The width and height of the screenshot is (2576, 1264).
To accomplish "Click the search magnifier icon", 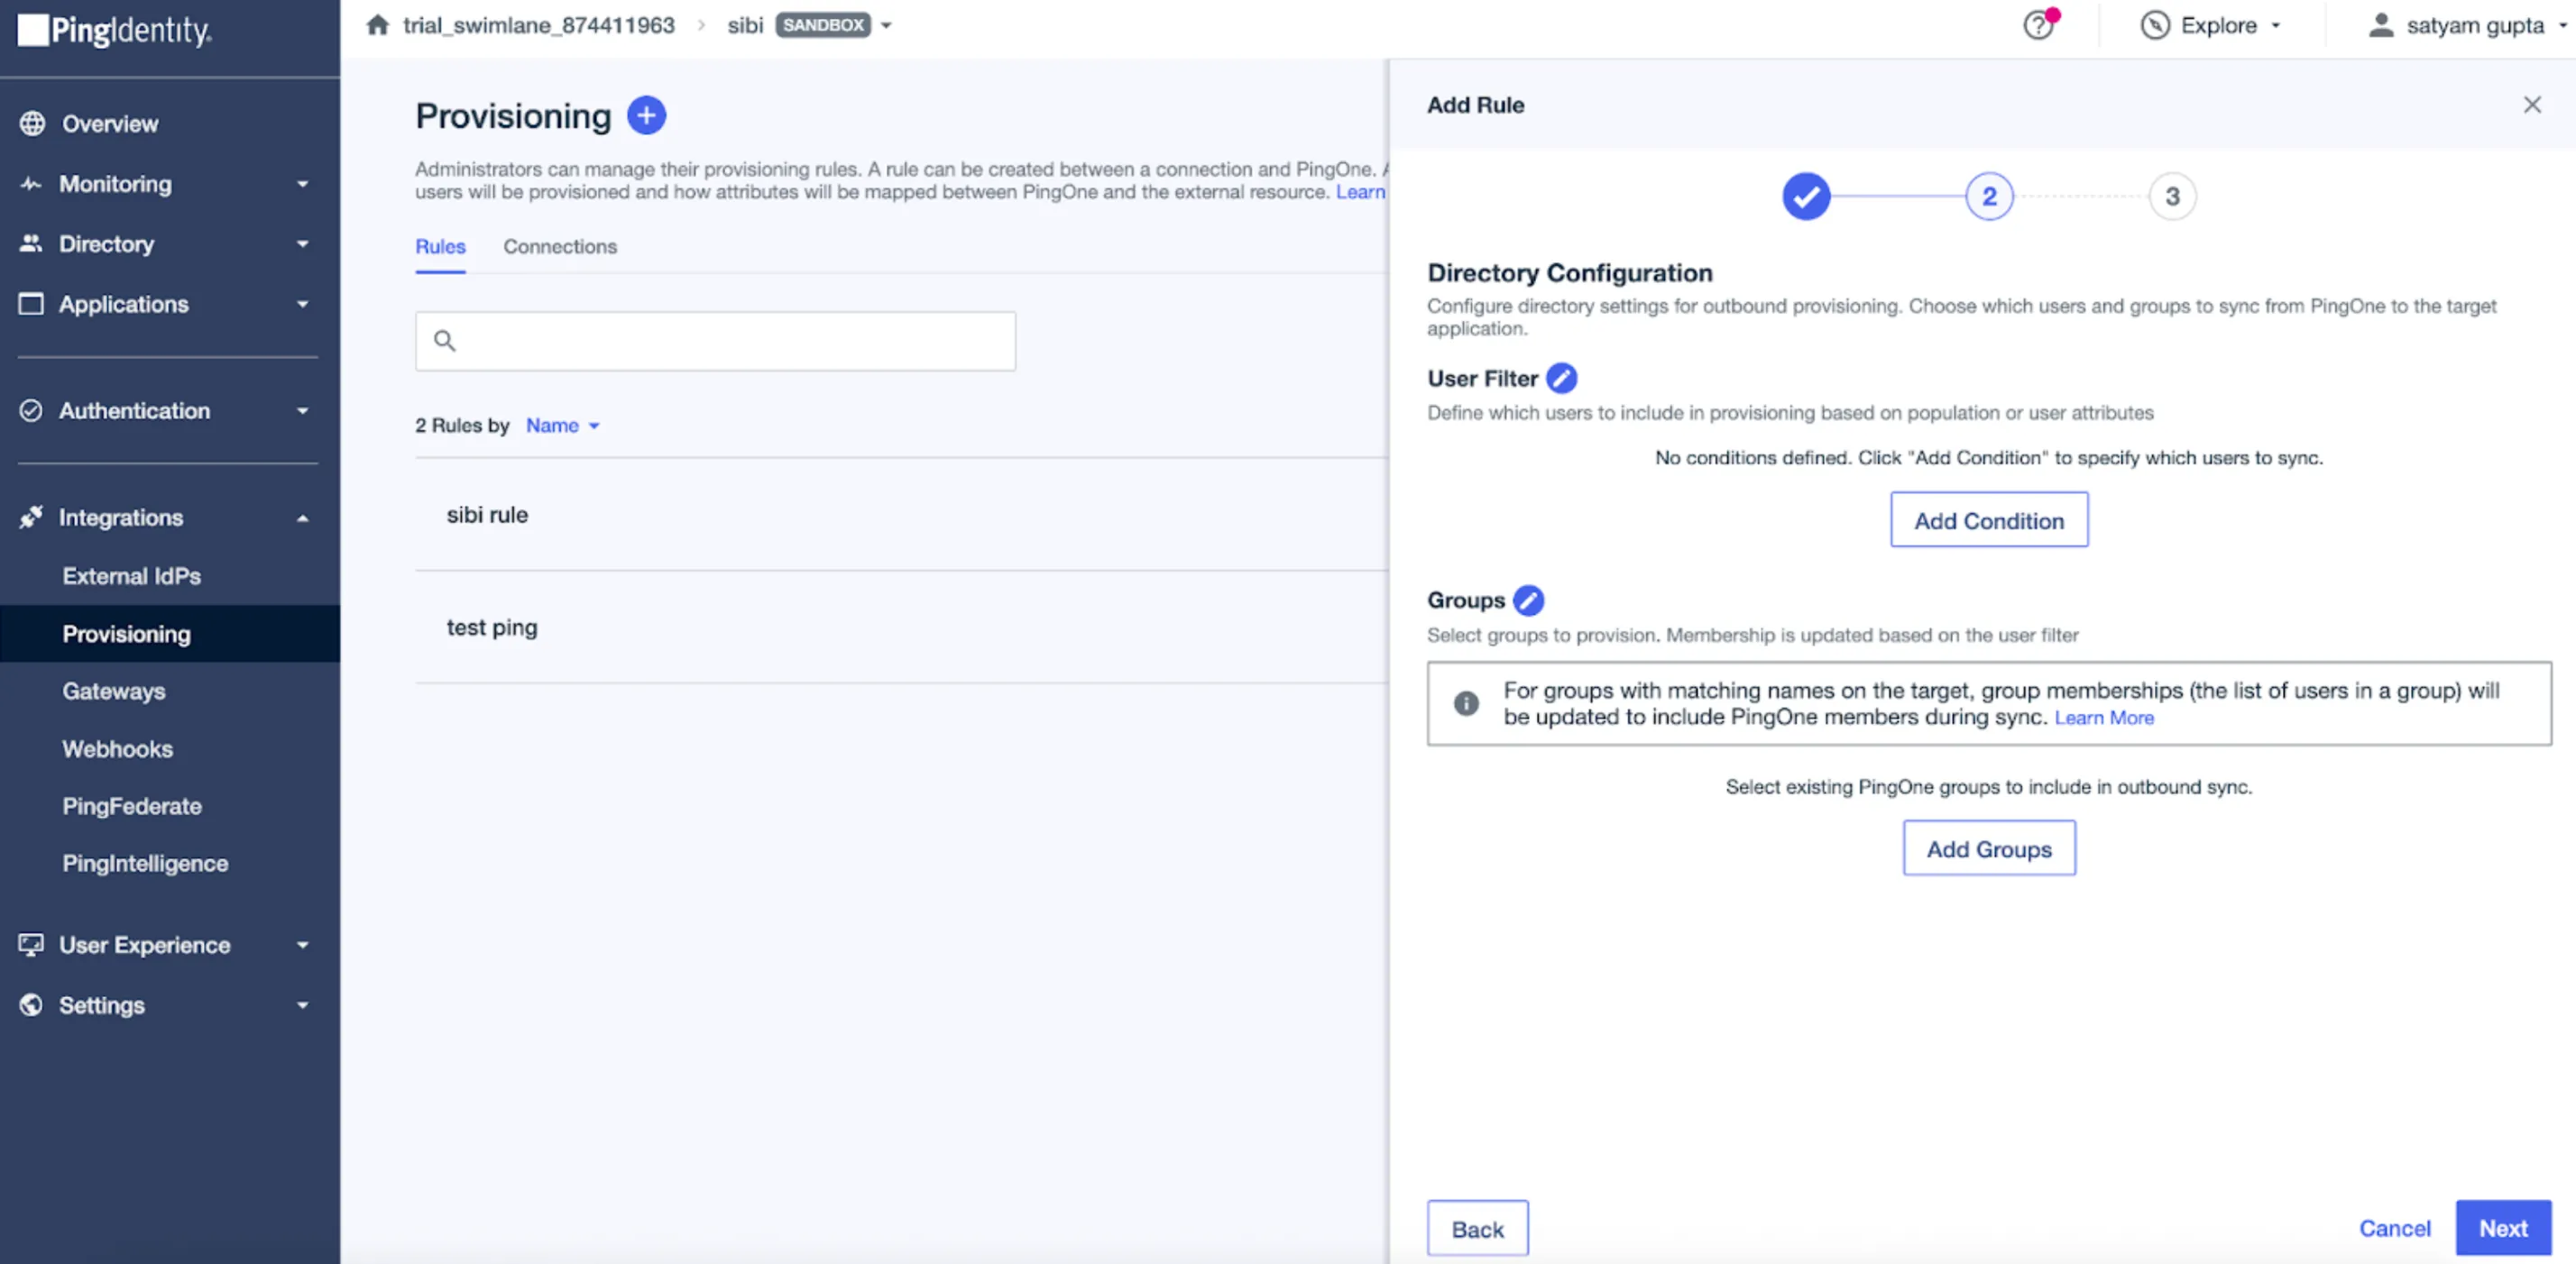I will (x=445, y=341).
